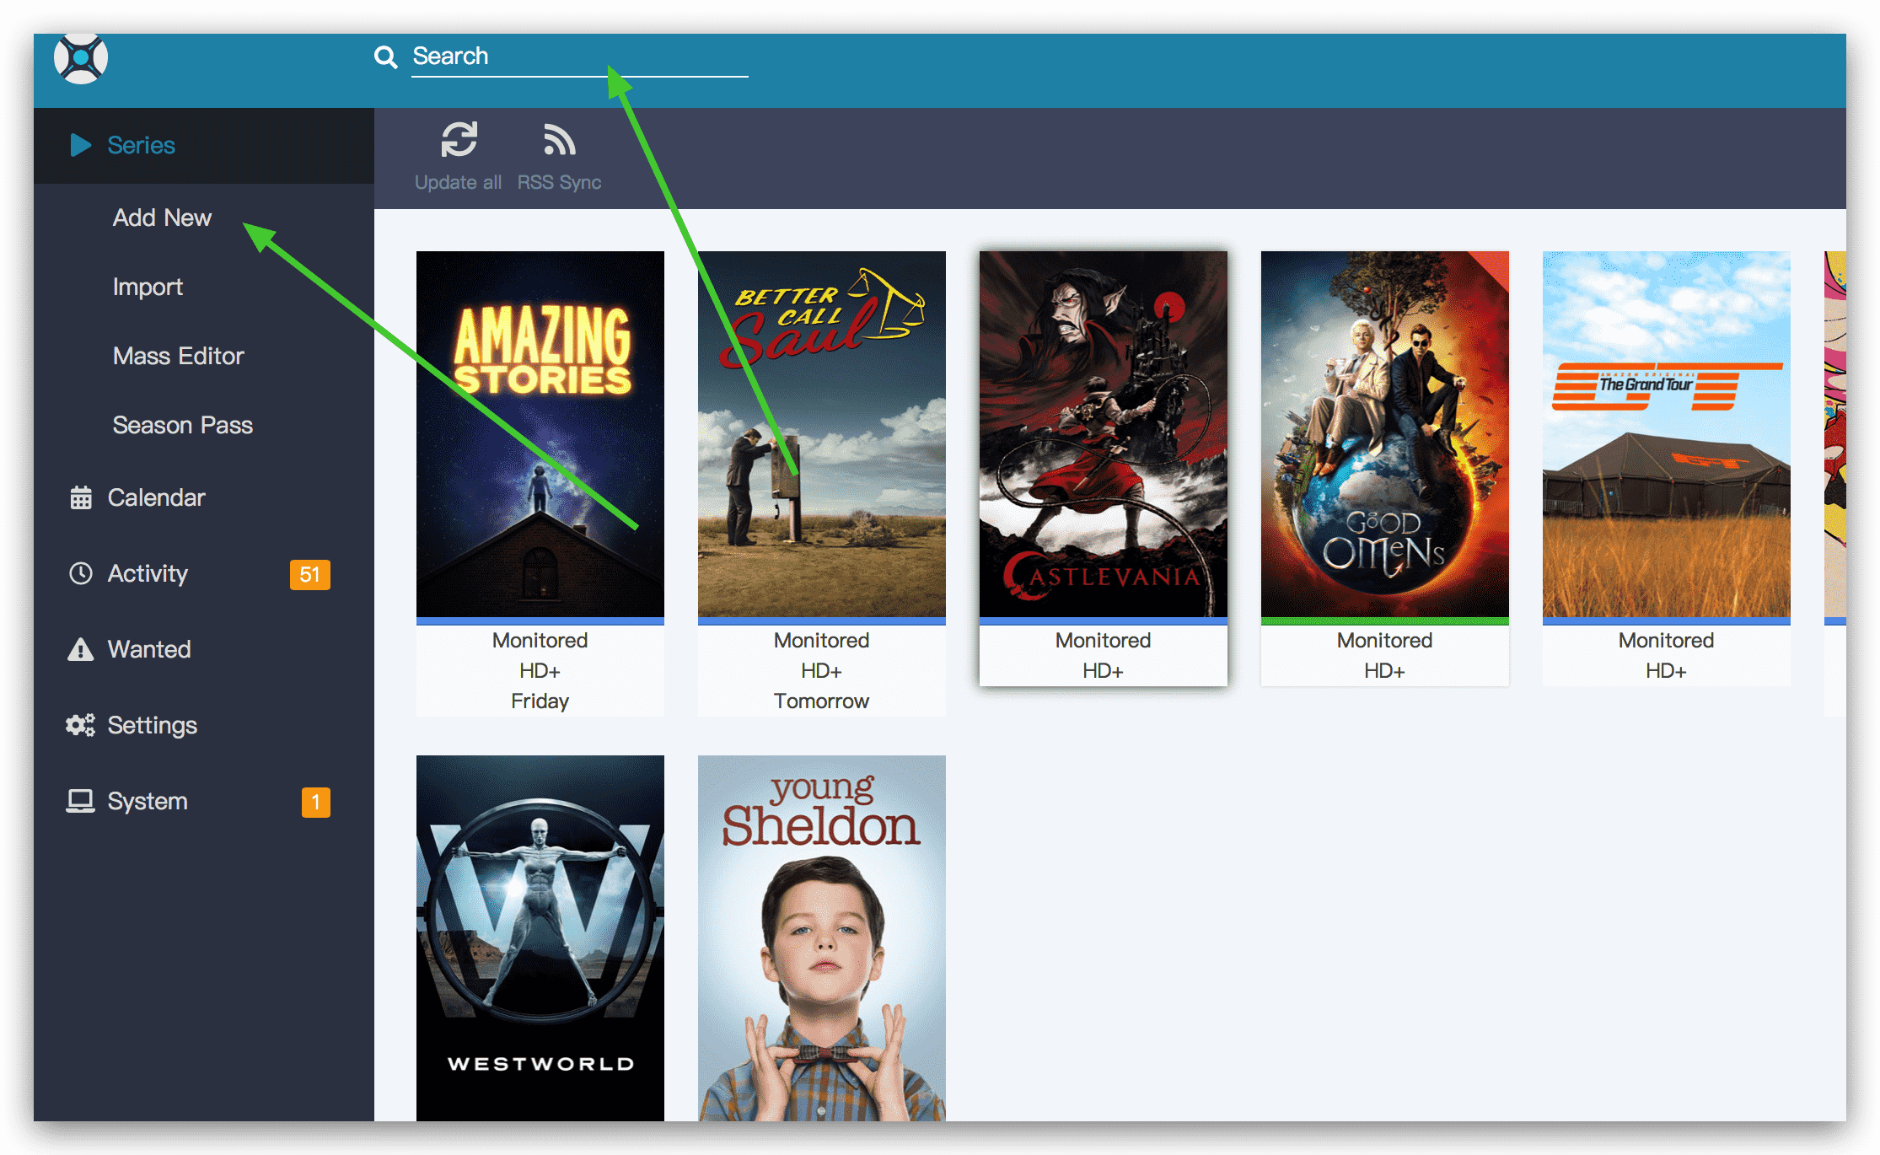
Task: Open The Grand Tour poster
Action: pos(1667,434)
